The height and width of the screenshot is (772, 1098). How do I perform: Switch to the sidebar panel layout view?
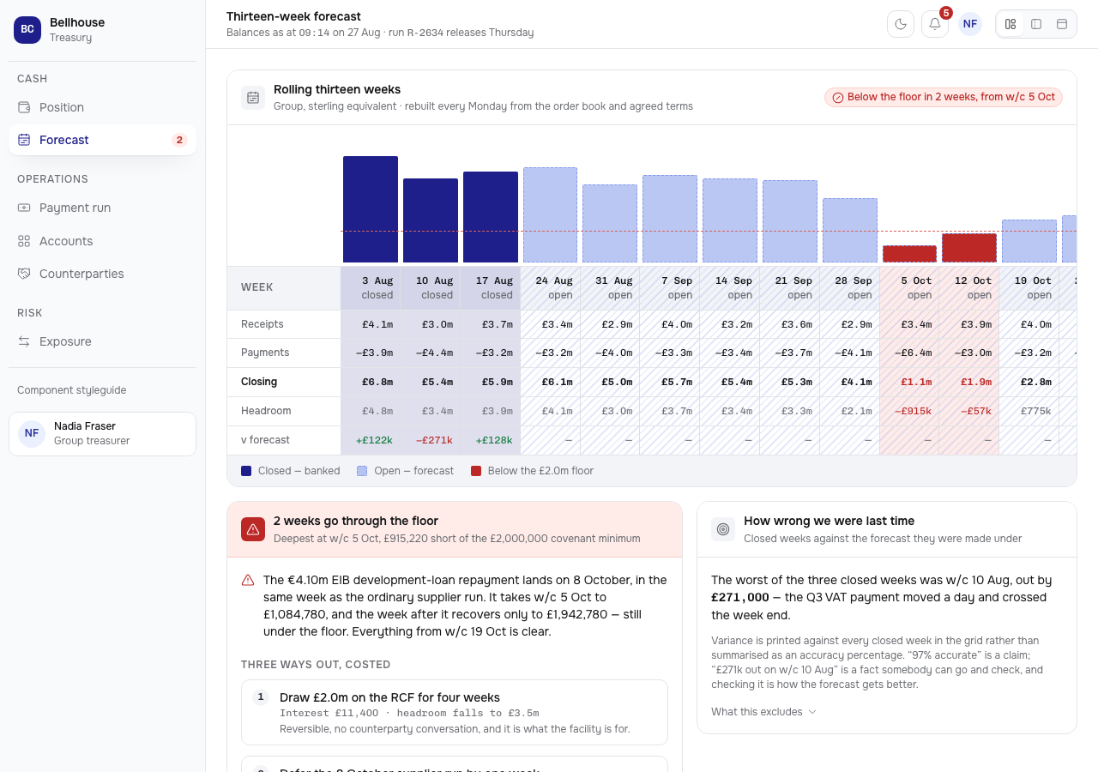coord(1036,24)
